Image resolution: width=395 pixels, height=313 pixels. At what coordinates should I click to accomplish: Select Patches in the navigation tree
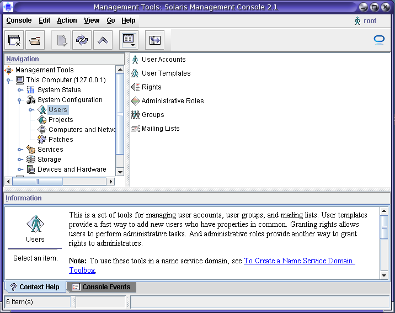[61, 139]
